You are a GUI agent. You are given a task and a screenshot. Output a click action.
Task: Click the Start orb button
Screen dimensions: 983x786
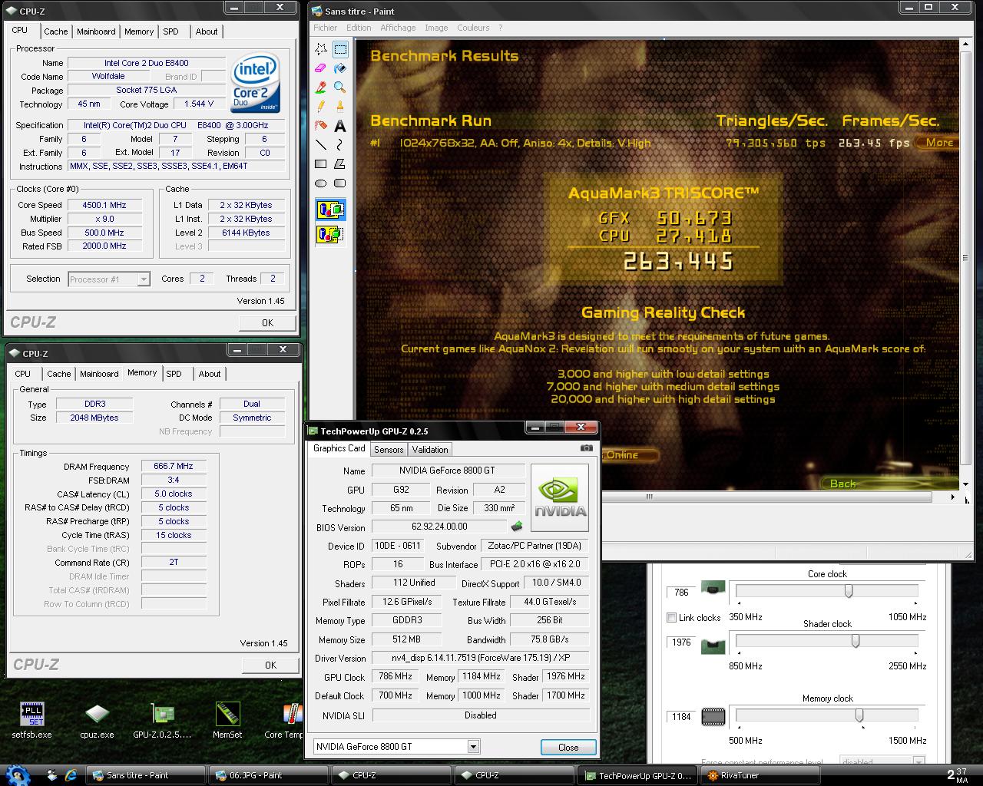[18, 774]
